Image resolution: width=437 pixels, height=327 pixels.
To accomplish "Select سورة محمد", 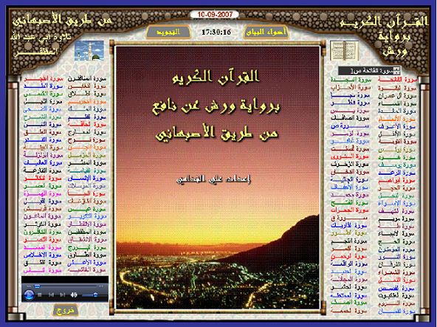I will (351, 195).
